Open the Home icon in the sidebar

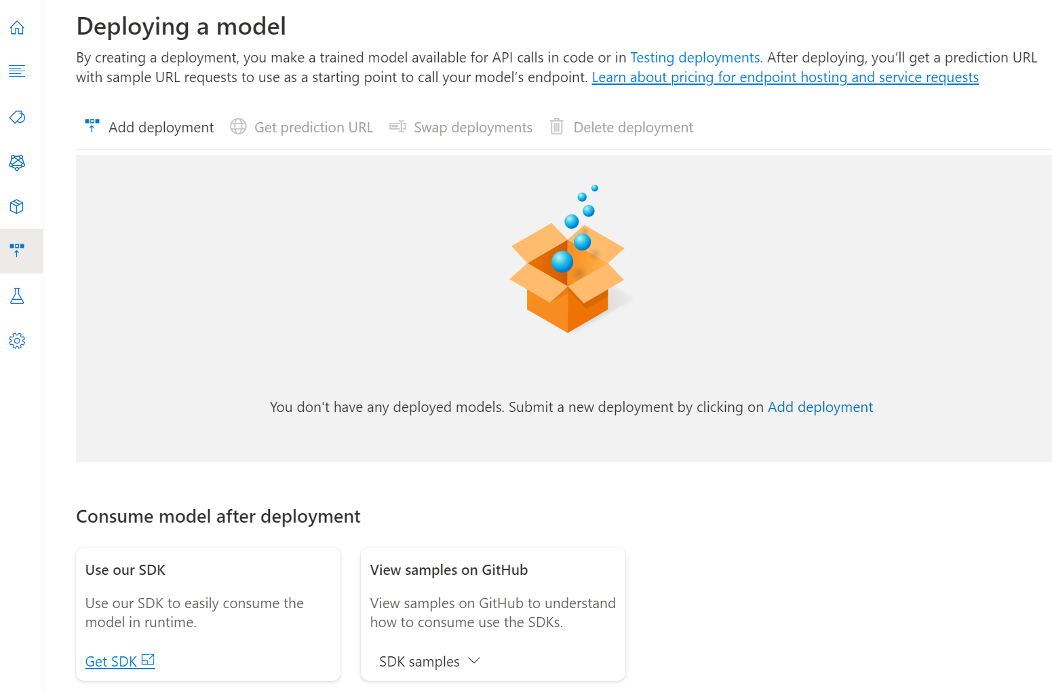click(17, 28)
